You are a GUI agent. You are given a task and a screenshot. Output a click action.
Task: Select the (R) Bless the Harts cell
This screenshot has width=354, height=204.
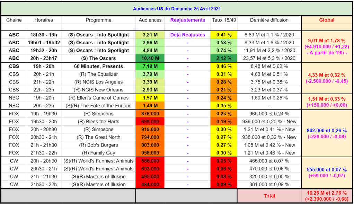tap(98, 122)
